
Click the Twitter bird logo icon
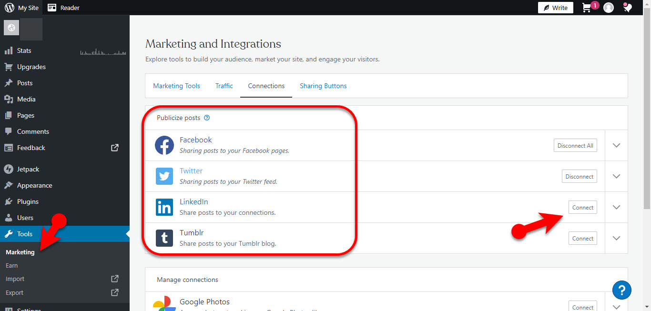click(x=164, y=176)
